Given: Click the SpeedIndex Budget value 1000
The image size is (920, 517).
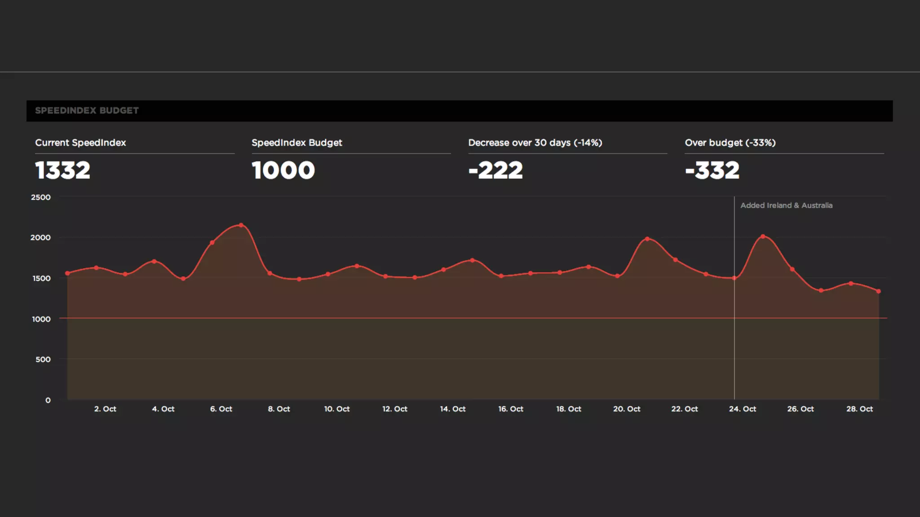Looking at the screenshot, I should (x=283, y=171).
